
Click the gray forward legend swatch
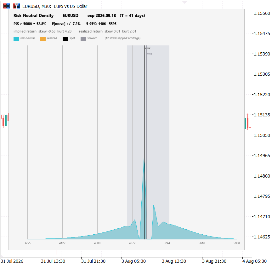[x=83, y=39]
